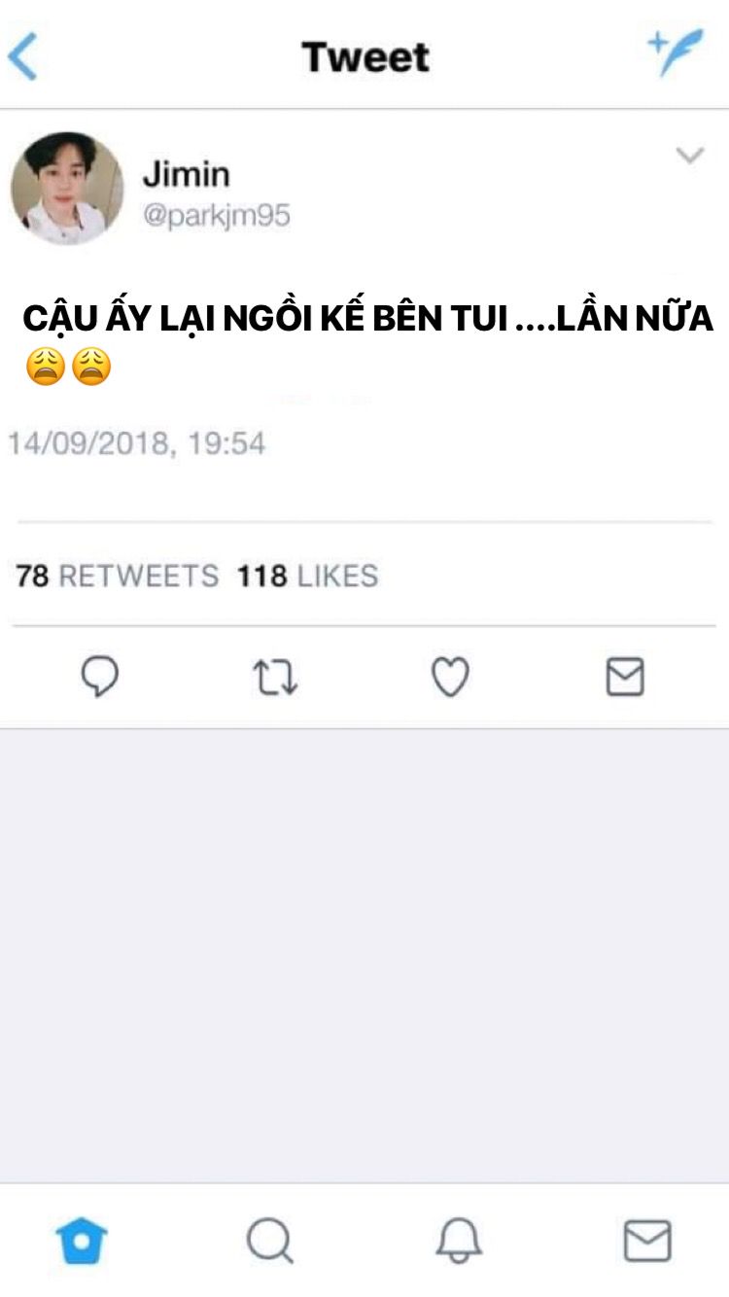Image resolution: width=729 pixels, height=1297 pixels.
Task: Open the @parkjm95 handle
Action: coord(217,215)
